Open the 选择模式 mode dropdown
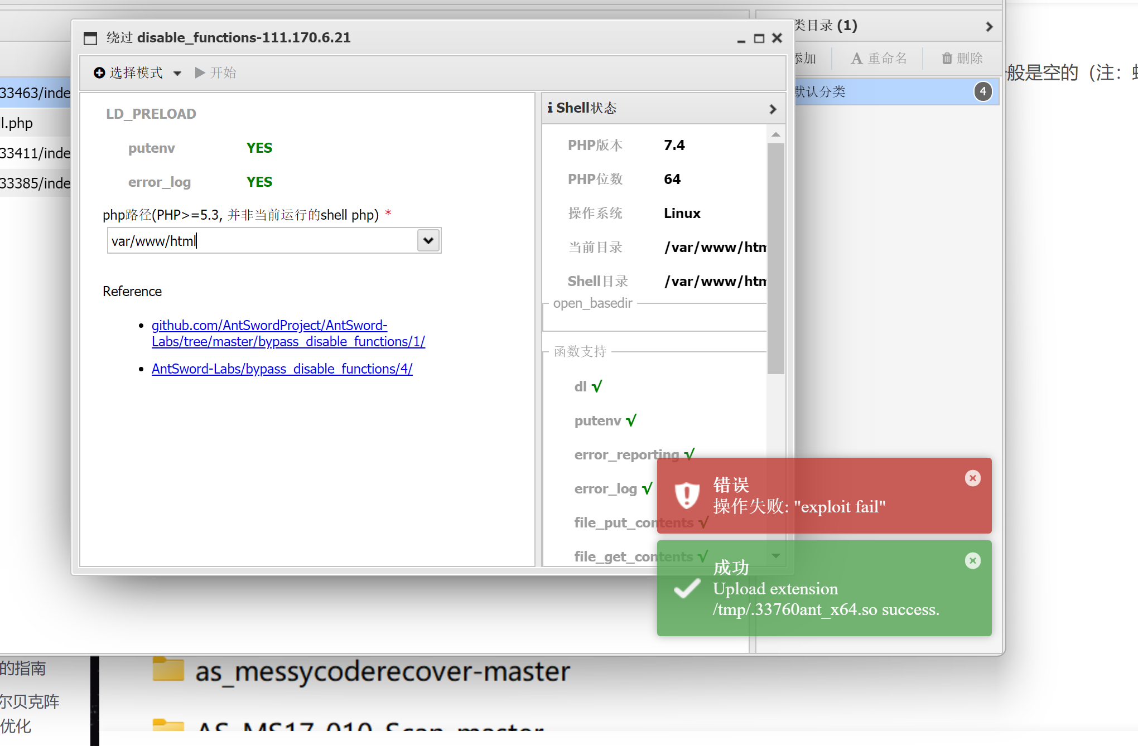Image resolution: width=1138 pixels, height=746 pixels. point(137,73)
